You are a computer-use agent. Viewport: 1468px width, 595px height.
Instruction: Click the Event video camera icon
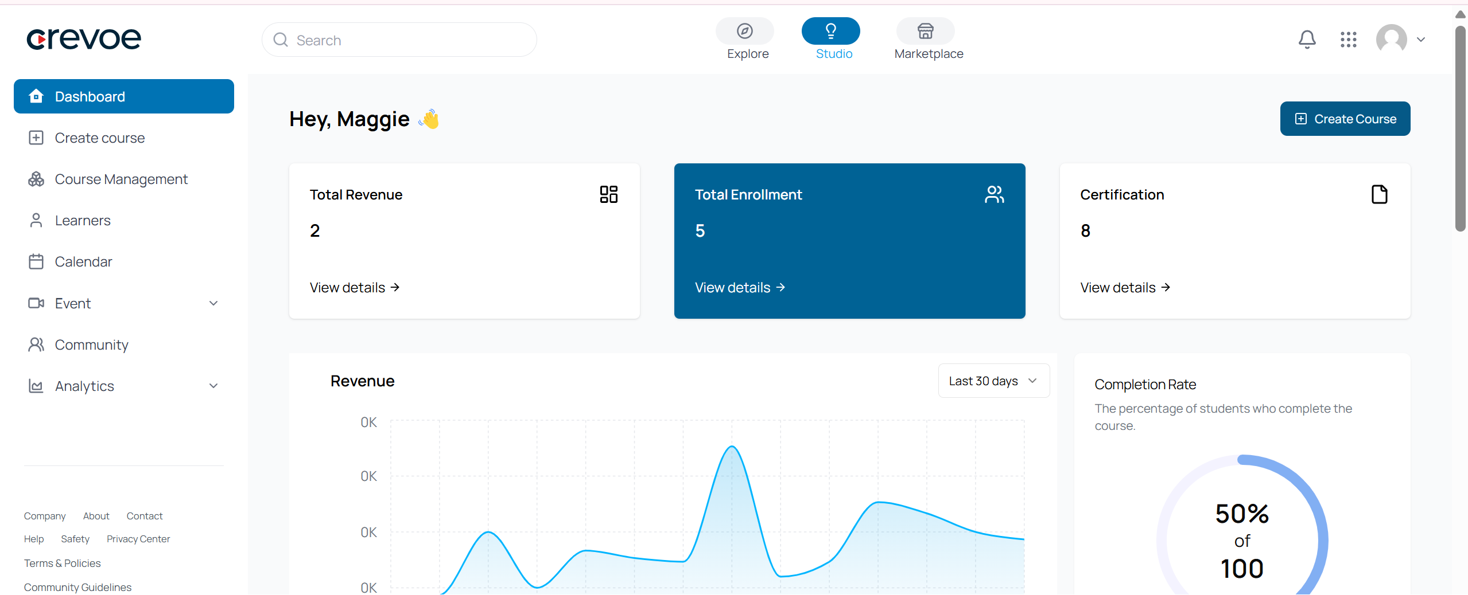[36, 303]
